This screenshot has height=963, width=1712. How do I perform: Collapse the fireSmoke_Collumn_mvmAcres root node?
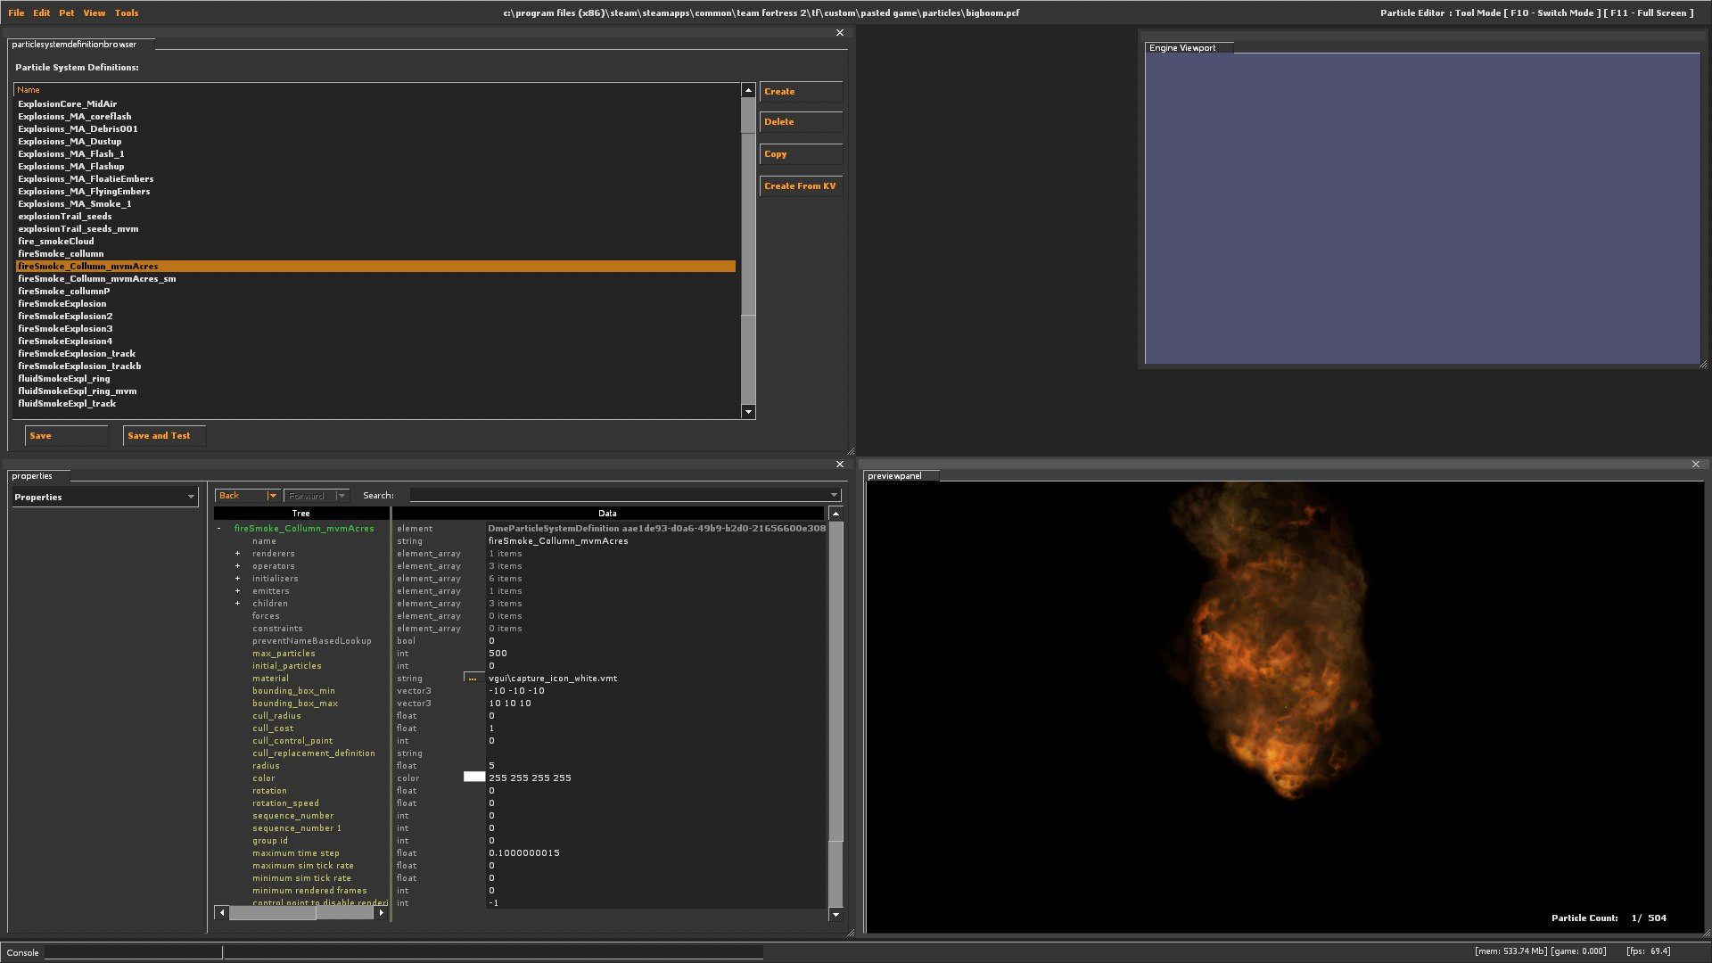(218, 529)
